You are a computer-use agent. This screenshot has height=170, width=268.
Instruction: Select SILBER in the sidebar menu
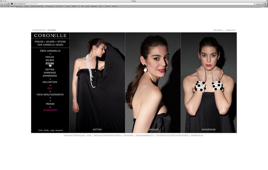pyautogui.click(x=50, y=60)
